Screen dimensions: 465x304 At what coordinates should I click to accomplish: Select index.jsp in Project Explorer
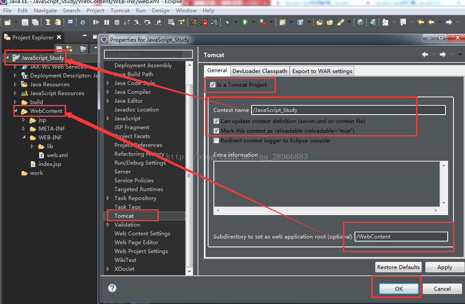(50, 164)
